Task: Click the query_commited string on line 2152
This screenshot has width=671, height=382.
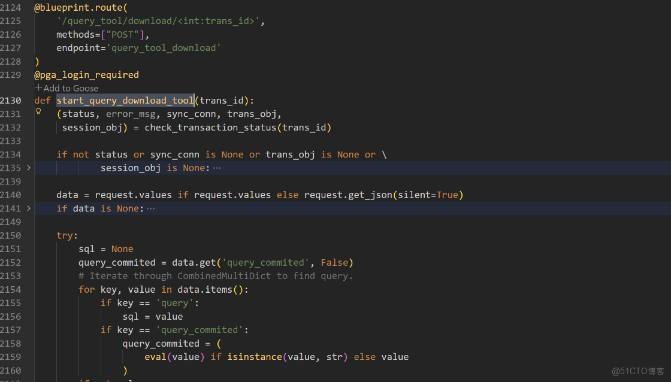Action: (265, 262)
